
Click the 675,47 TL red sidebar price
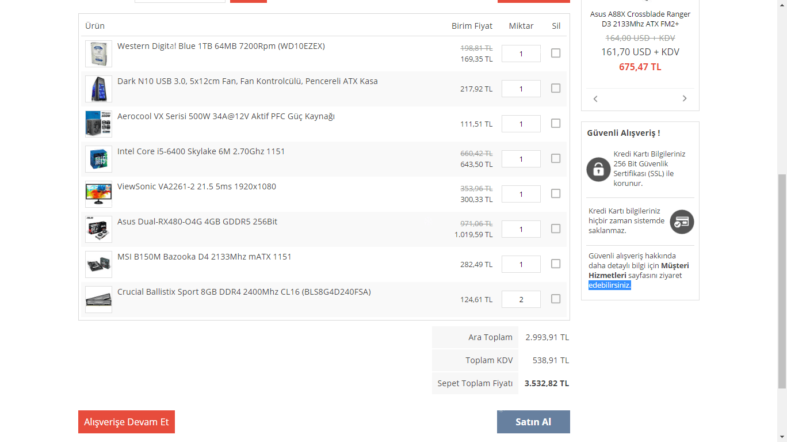click(x=640, y=67)
